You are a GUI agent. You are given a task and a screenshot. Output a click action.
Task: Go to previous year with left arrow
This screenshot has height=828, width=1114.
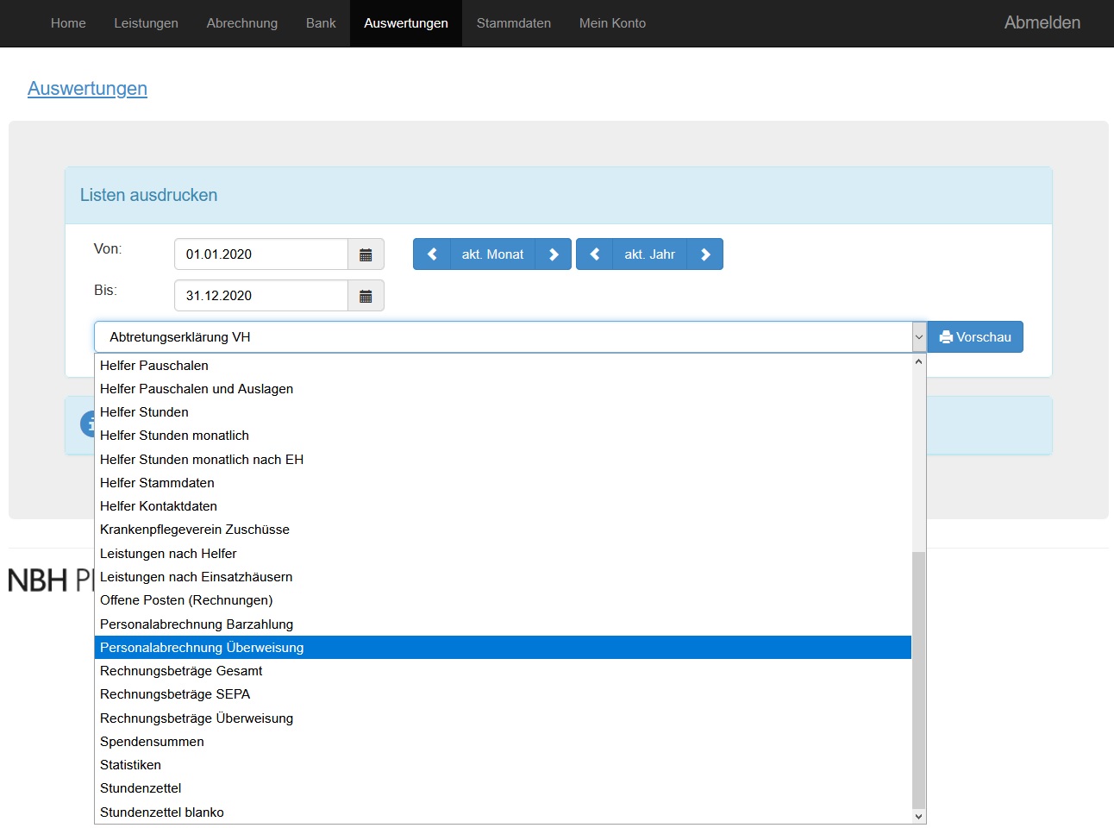[595, 254]
